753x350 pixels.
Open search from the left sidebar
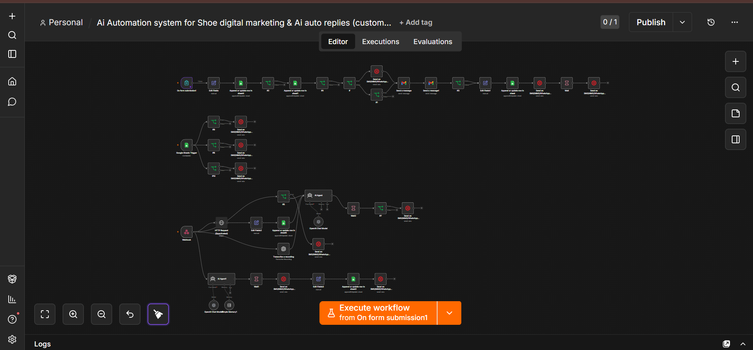point(12,35)
